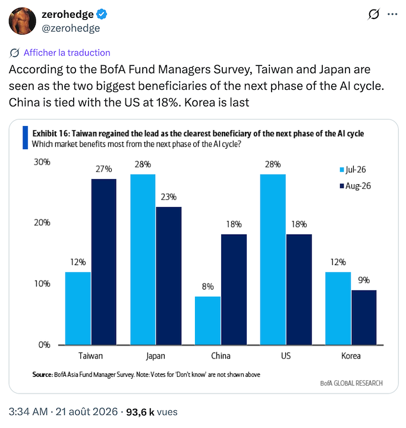Click the US Jul-26 28% bar
This screenshot has width=406, height=428.
click(273, 260)
